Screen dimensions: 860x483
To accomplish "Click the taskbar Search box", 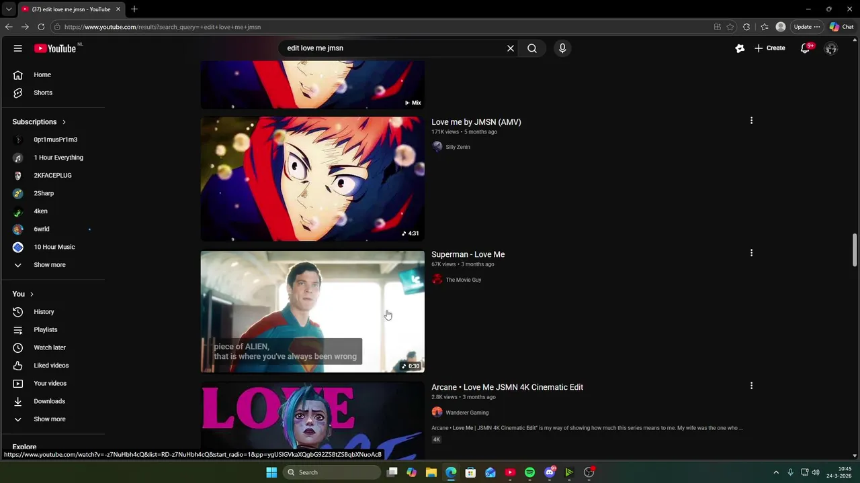I will pos(332,472).
